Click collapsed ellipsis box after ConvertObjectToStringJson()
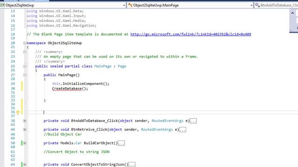The height and width of the screenshot is (167, 298). [x=132, y=165]
